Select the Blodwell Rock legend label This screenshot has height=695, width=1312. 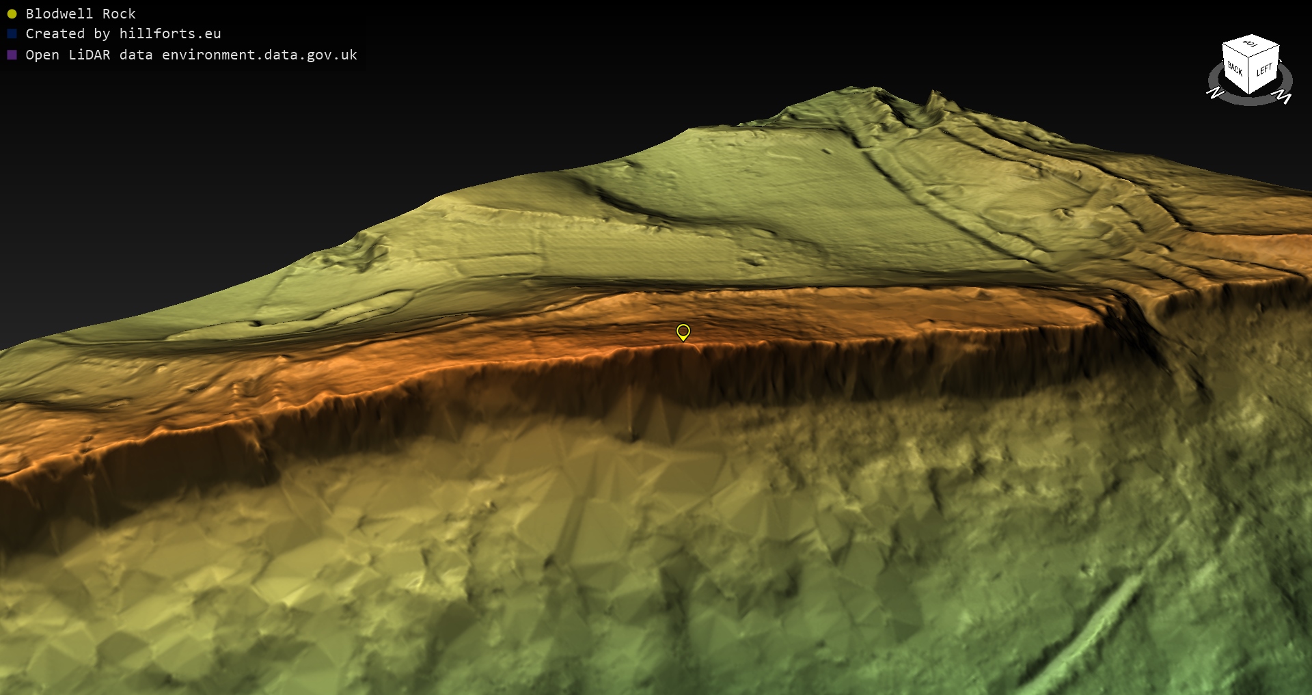81,14
